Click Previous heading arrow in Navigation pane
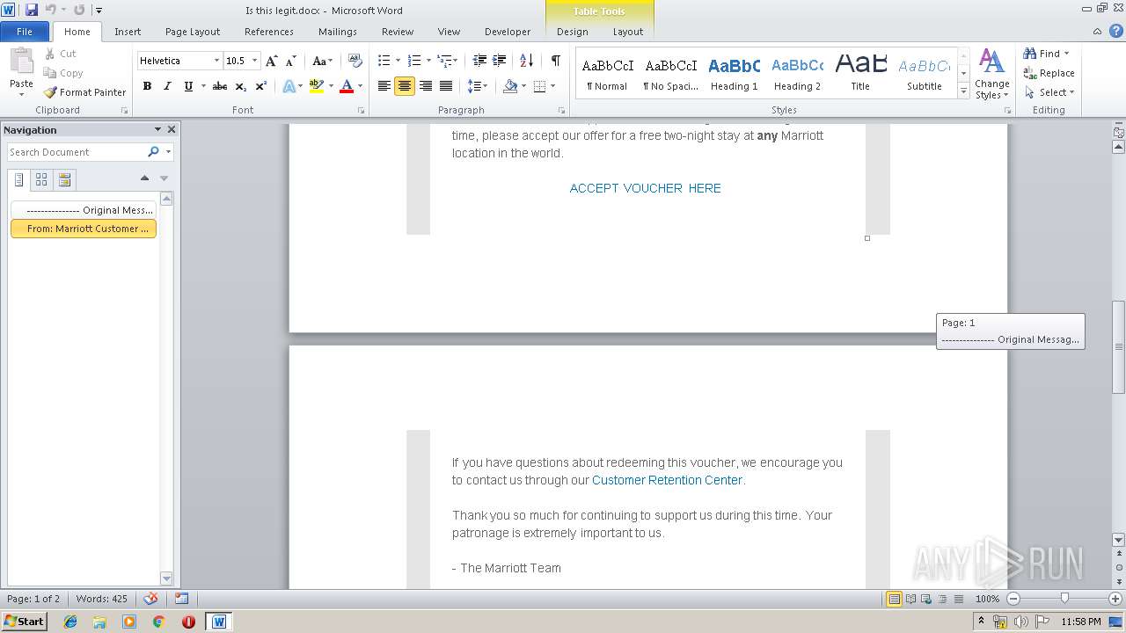 pyautogui.click(x=144, y=178)
